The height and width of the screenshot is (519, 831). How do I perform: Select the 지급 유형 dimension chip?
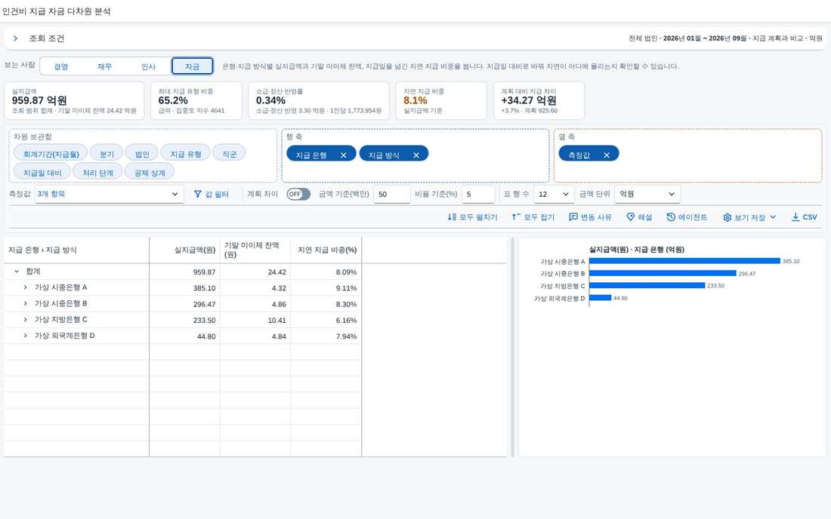(186, 154)
